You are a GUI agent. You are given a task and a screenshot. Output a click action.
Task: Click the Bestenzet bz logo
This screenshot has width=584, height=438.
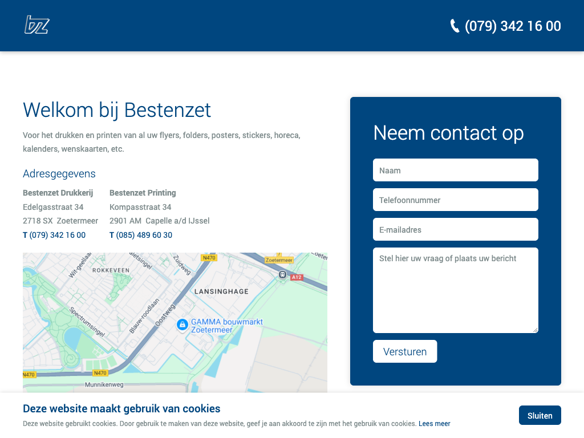36,25
